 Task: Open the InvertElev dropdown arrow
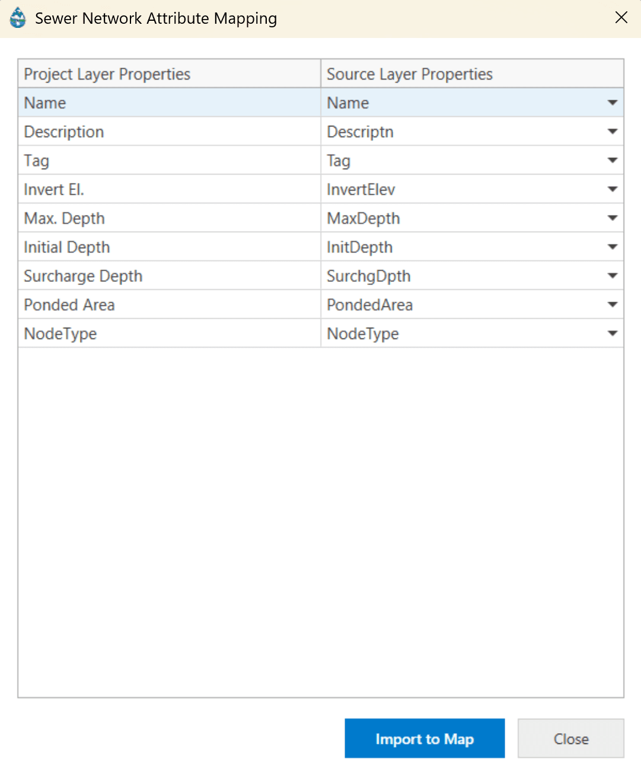tap(613, 189)
